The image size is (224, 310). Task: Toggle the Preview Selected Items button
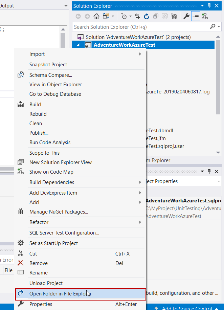point(196,16)
